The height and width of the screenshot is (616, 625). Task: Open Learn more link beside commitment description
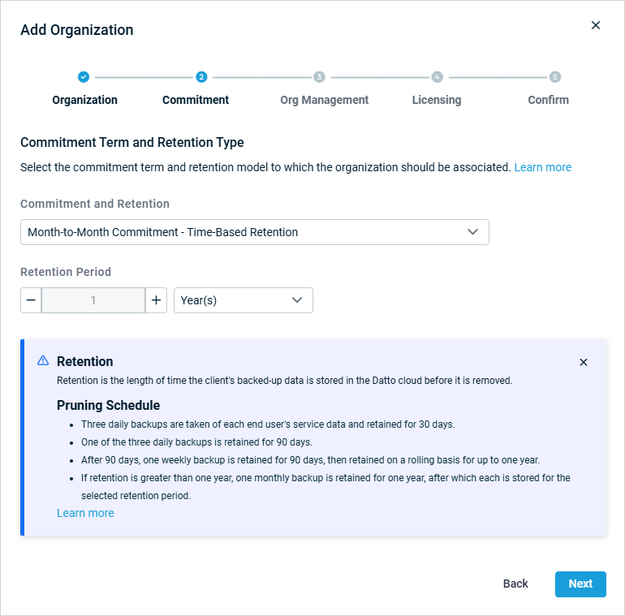[x=542, y=167]
